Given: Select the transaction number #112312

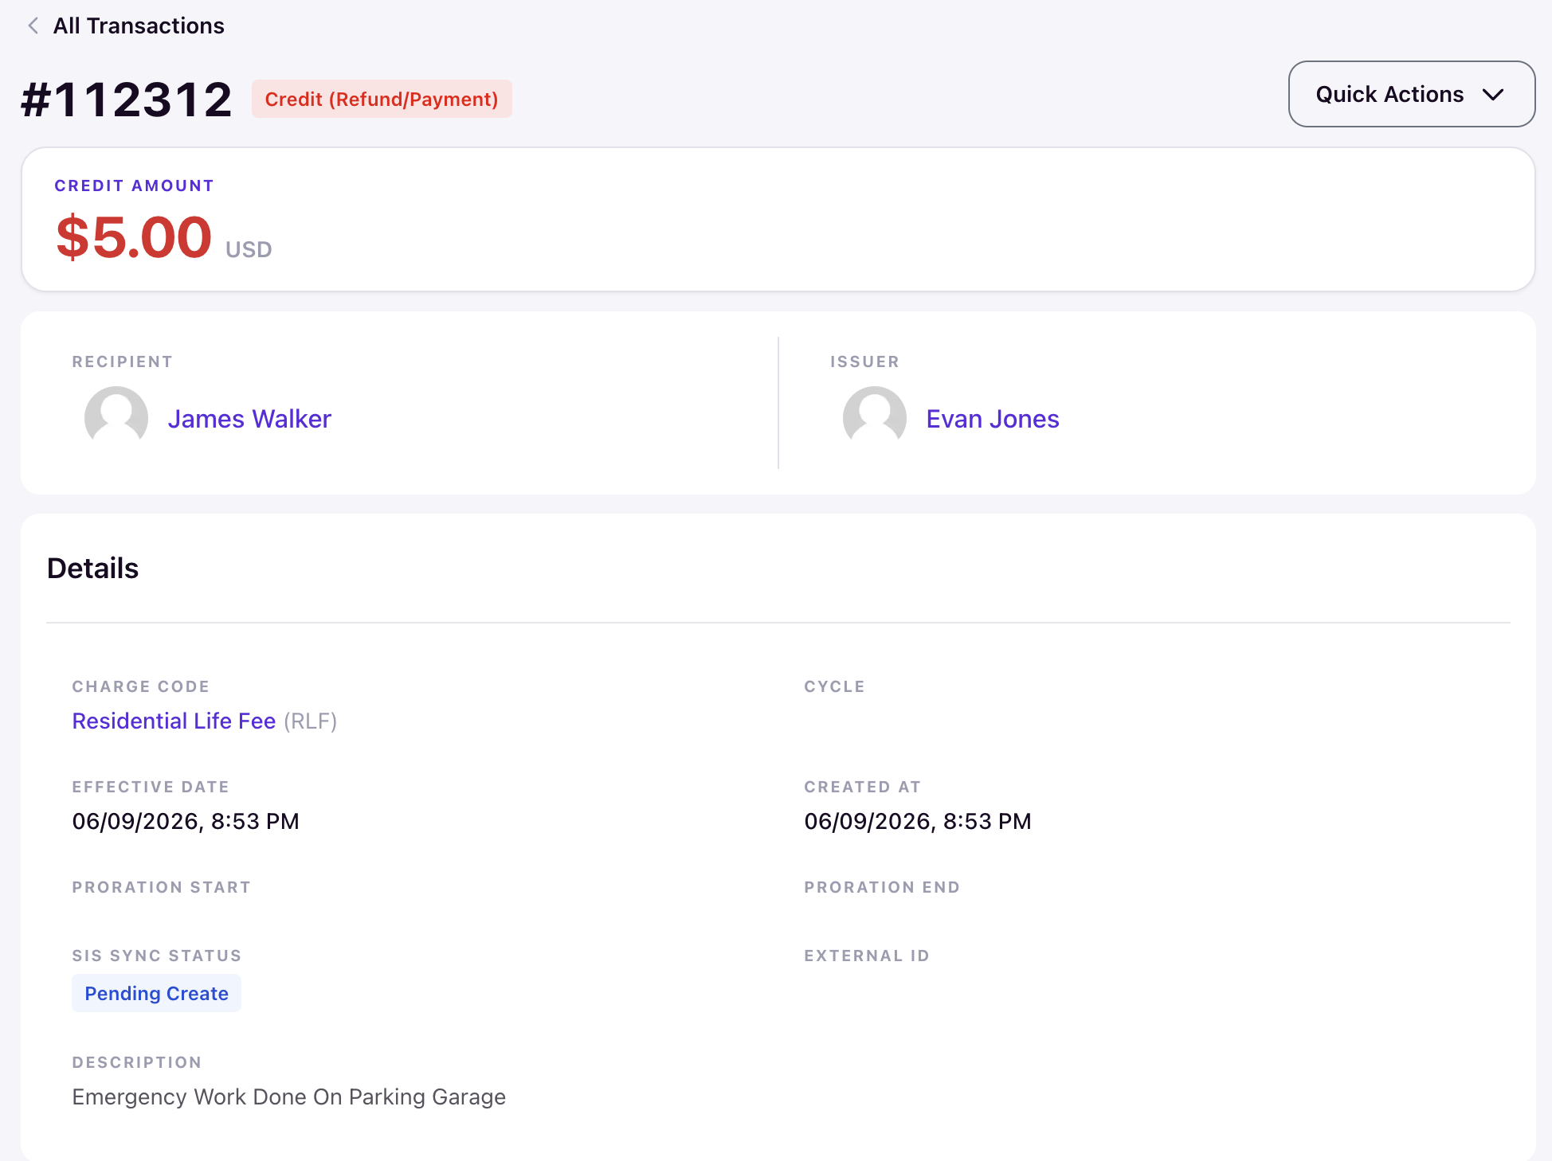Looking at the screenshot, I should [127, 100].
